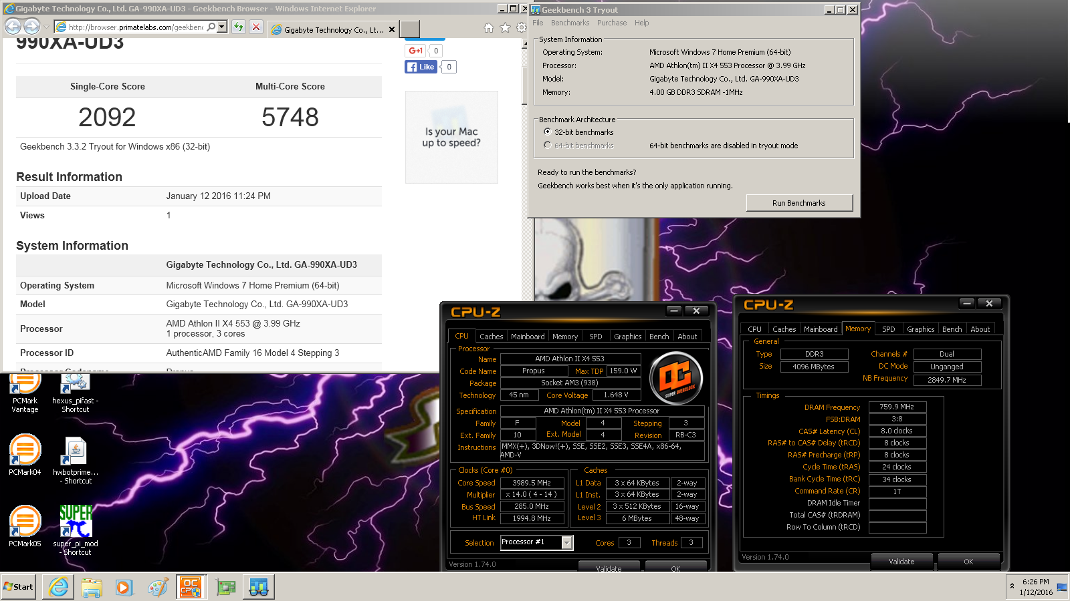Open Bench tab in left CPU-Z window
This screenshot has height=601, width=1070.
click(659, 337)
